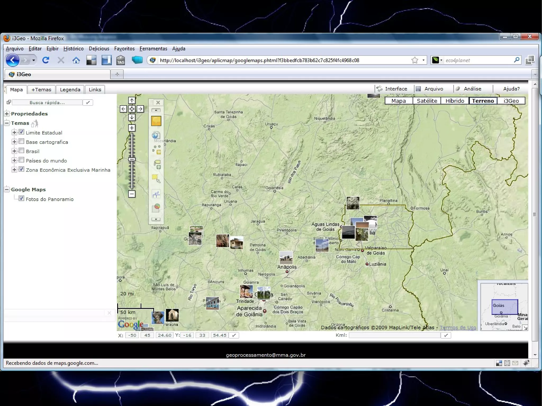Image resolution: width=542 pixels, height=406 pixels.
Task: Uncheck the Limite Estadual layer
Action: tap(21, 132)
